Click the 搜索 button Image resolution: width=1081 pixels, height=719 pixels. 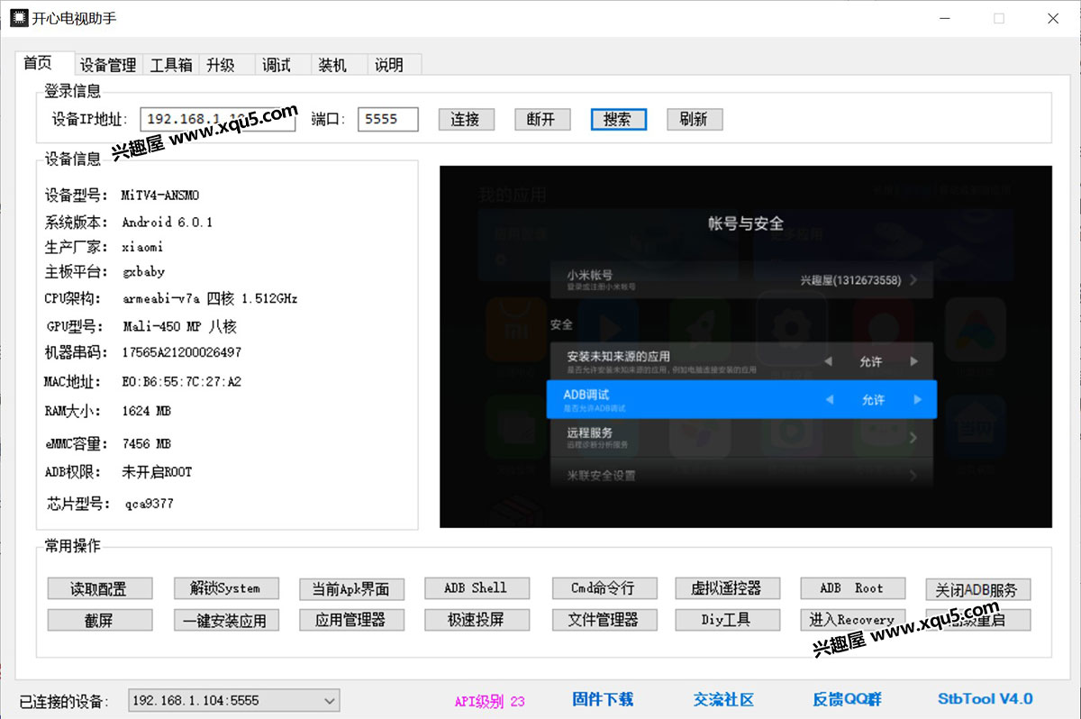618,119
